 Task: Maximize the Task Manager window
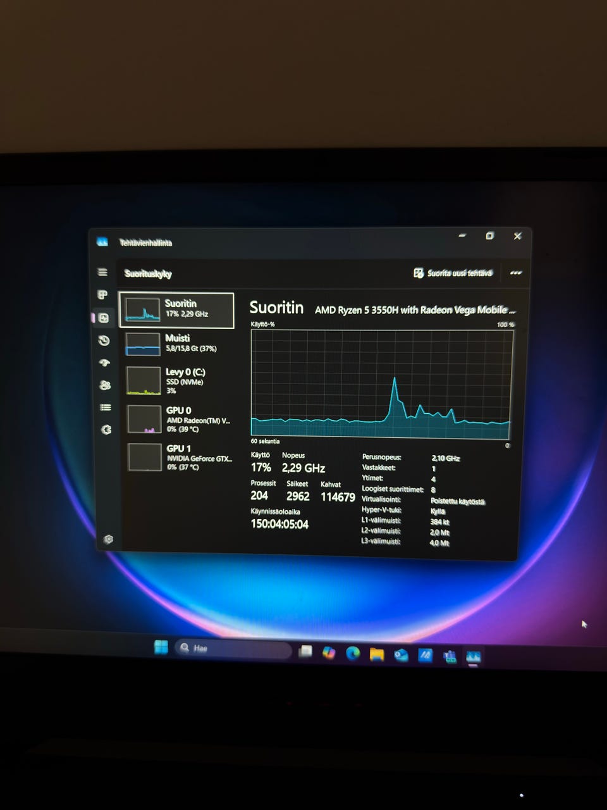pos(489,235)
